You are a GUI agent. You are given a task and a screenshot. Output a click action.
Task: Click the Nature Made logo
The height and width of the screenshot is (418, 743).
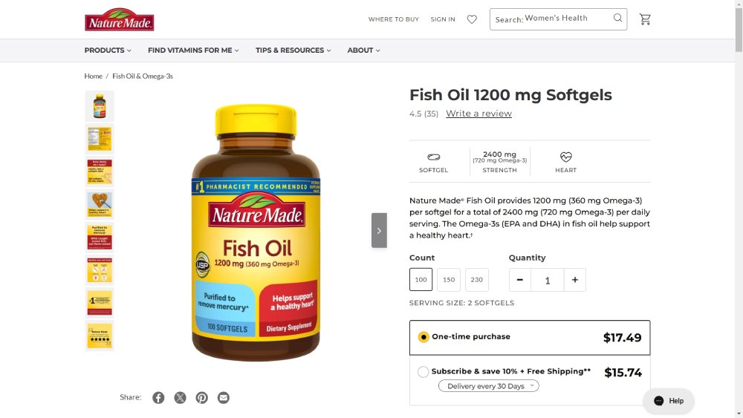119,20
